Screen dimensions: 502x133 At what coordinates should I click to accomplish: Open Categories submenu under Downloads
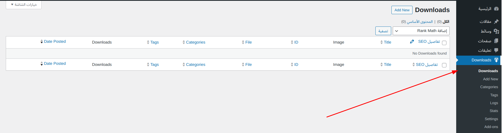pyautogui.click(x=489, y=87)
